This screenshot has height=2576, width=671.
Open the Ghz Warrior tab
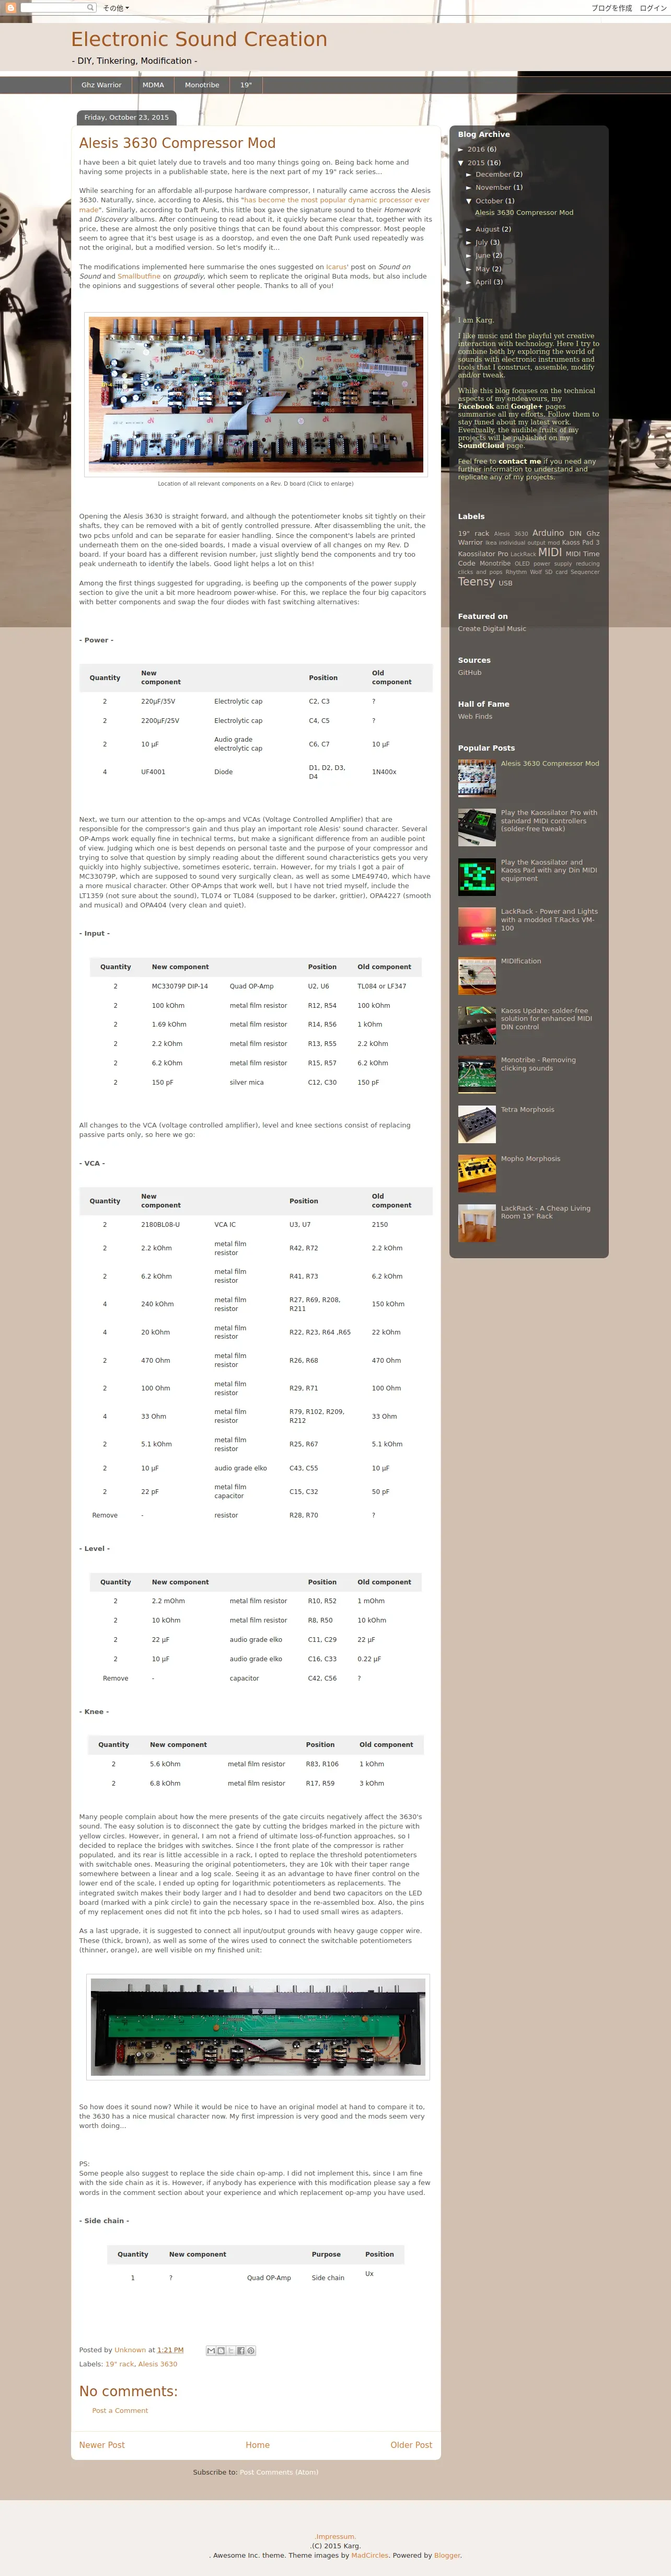coord(101,85)
